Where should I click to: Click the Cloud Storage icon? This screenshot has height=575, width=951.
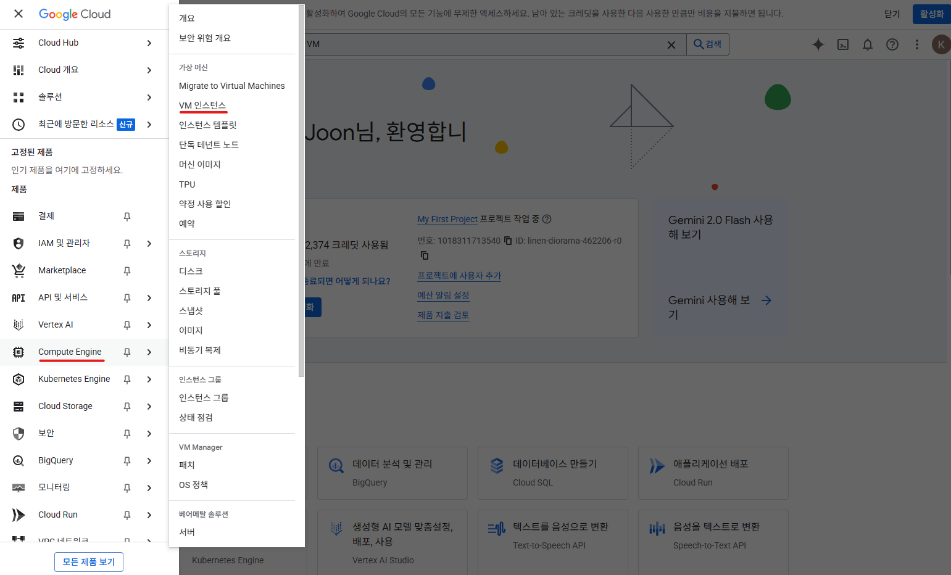coord(19,407)
